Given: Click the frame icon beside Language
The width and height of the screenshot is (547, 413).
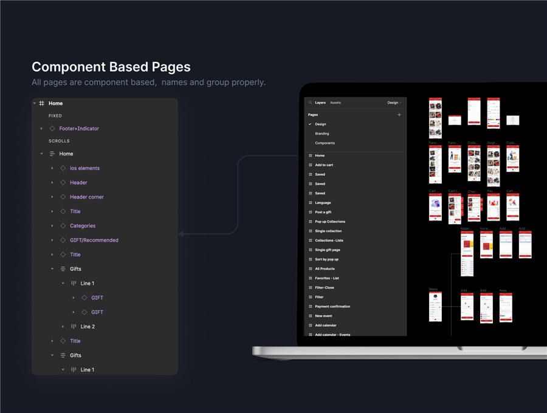Looking at the screenshot, I should pyautogui.click(x=310, y=202).
